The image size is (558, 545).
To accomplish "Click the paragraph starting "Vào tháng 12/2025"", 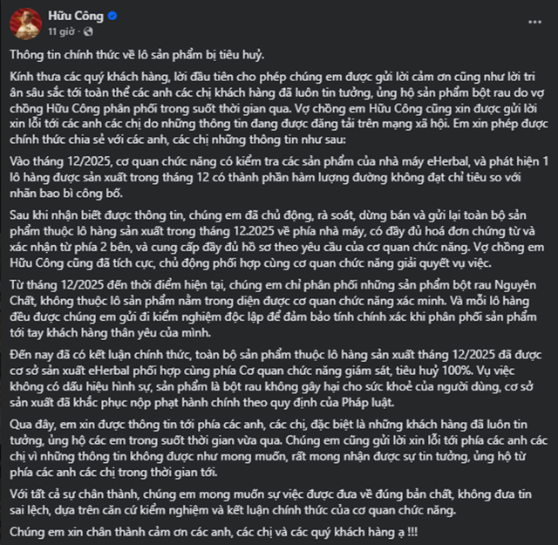I will (279, 177).
